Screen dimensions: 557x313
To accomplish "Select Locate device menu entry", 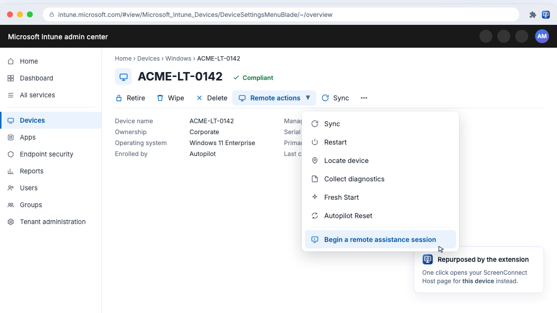I will tap(380, 161).
